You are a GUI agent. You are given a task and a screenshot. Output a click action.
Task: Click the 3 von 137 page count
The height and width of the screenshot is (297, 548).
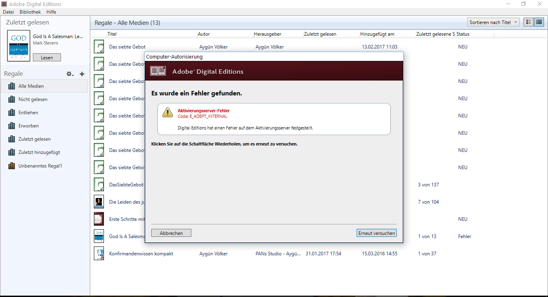coord(428,185)
